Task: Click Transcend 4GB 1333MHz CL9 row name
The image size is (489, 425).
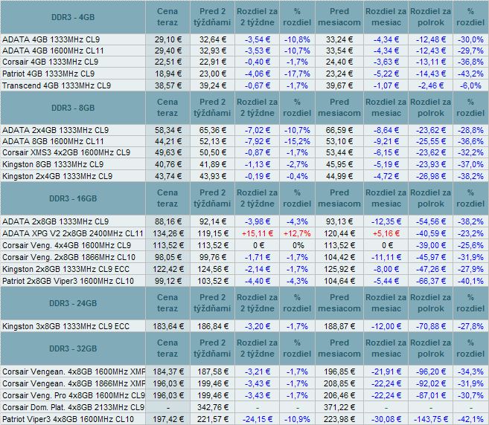Action: click(57, 85)
